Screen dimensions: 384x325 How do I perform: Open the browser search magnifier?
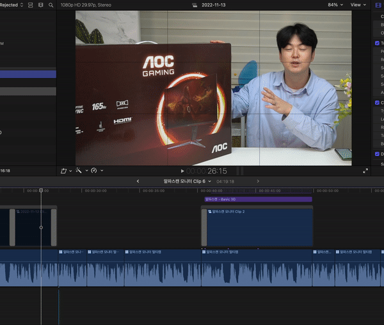51,5
